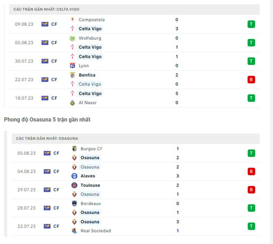Select the green T badge on Osasuna vs Real Sociedad row
273x244 pixels.
(251, 226)
